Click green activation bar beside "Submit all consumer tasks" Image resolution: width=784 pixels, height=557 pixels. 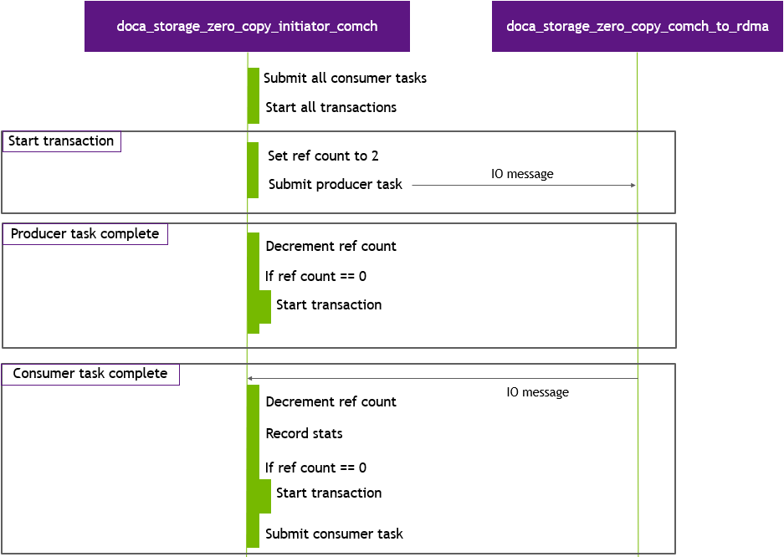coord(253,95)
